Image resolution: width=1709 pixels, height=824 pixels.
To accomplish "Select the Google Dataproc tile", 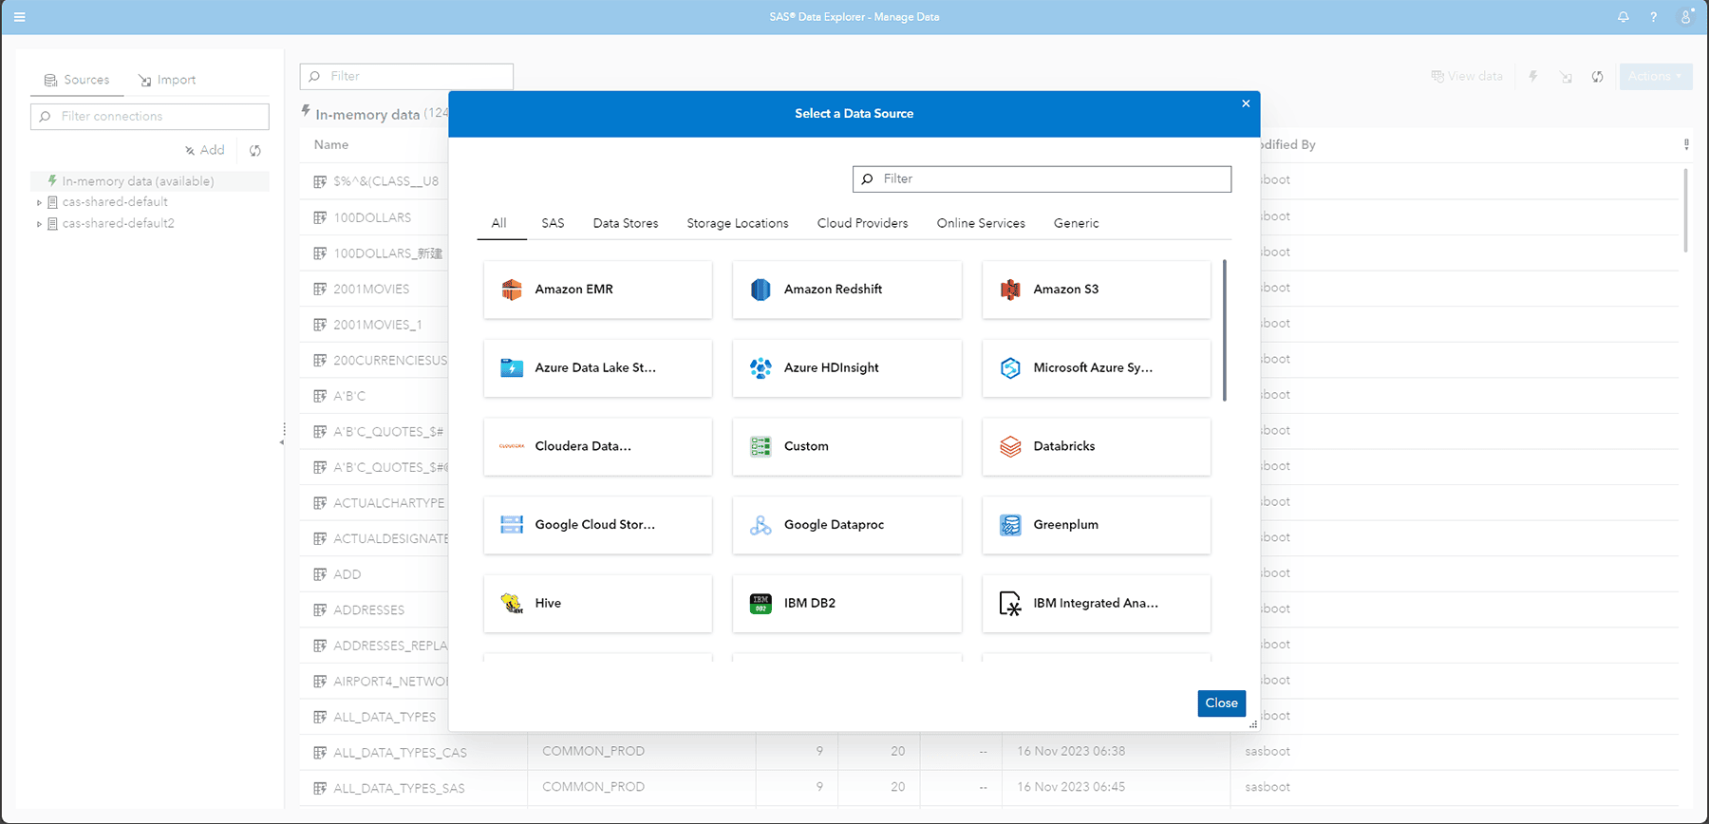I will click(847, 525).
